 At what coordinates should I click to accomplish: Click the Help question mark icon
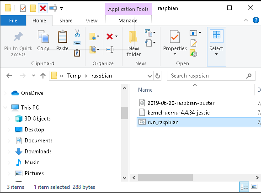pos(256,20)
